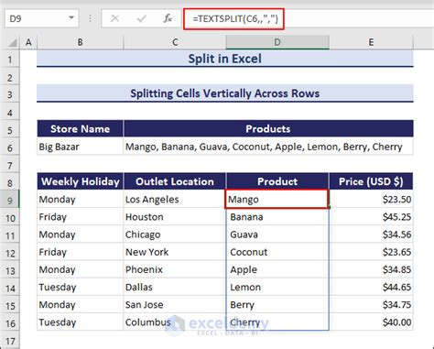Click the 'New York' cell

click(x=175, y=252)
